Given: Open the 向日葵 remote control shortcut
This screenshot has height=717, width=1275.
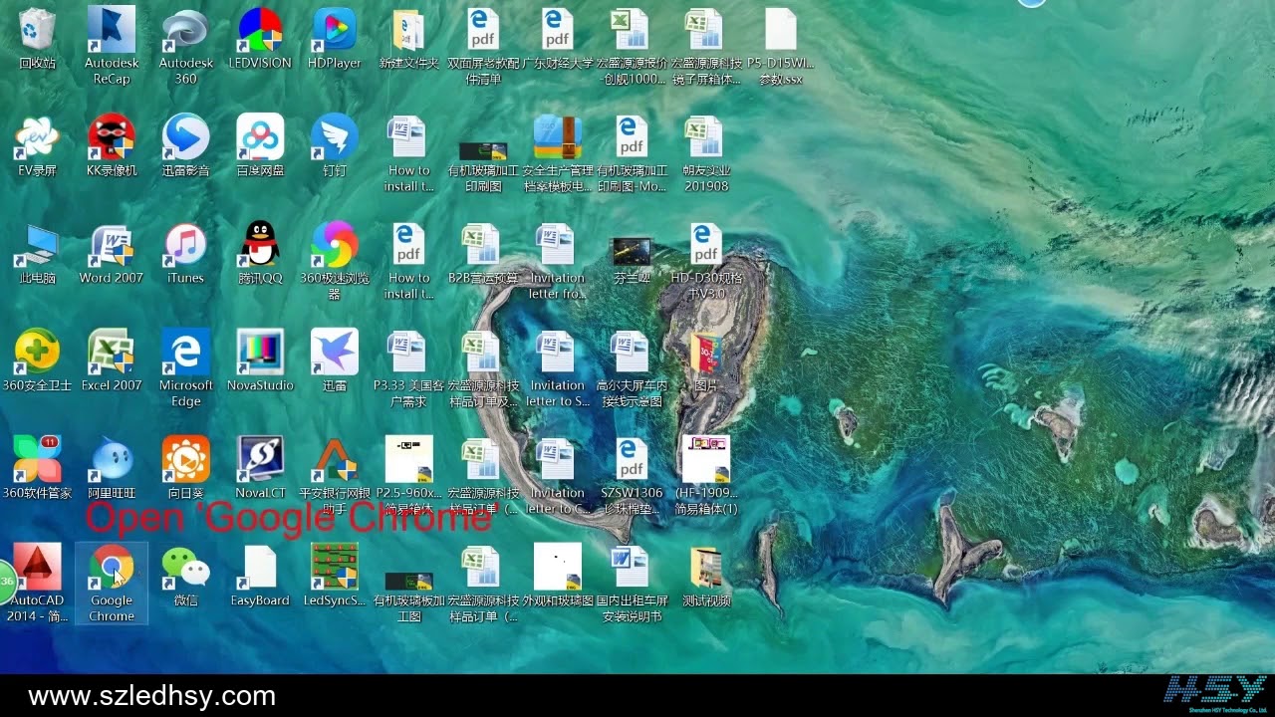Looking at the screenshot, I should 186,470.
